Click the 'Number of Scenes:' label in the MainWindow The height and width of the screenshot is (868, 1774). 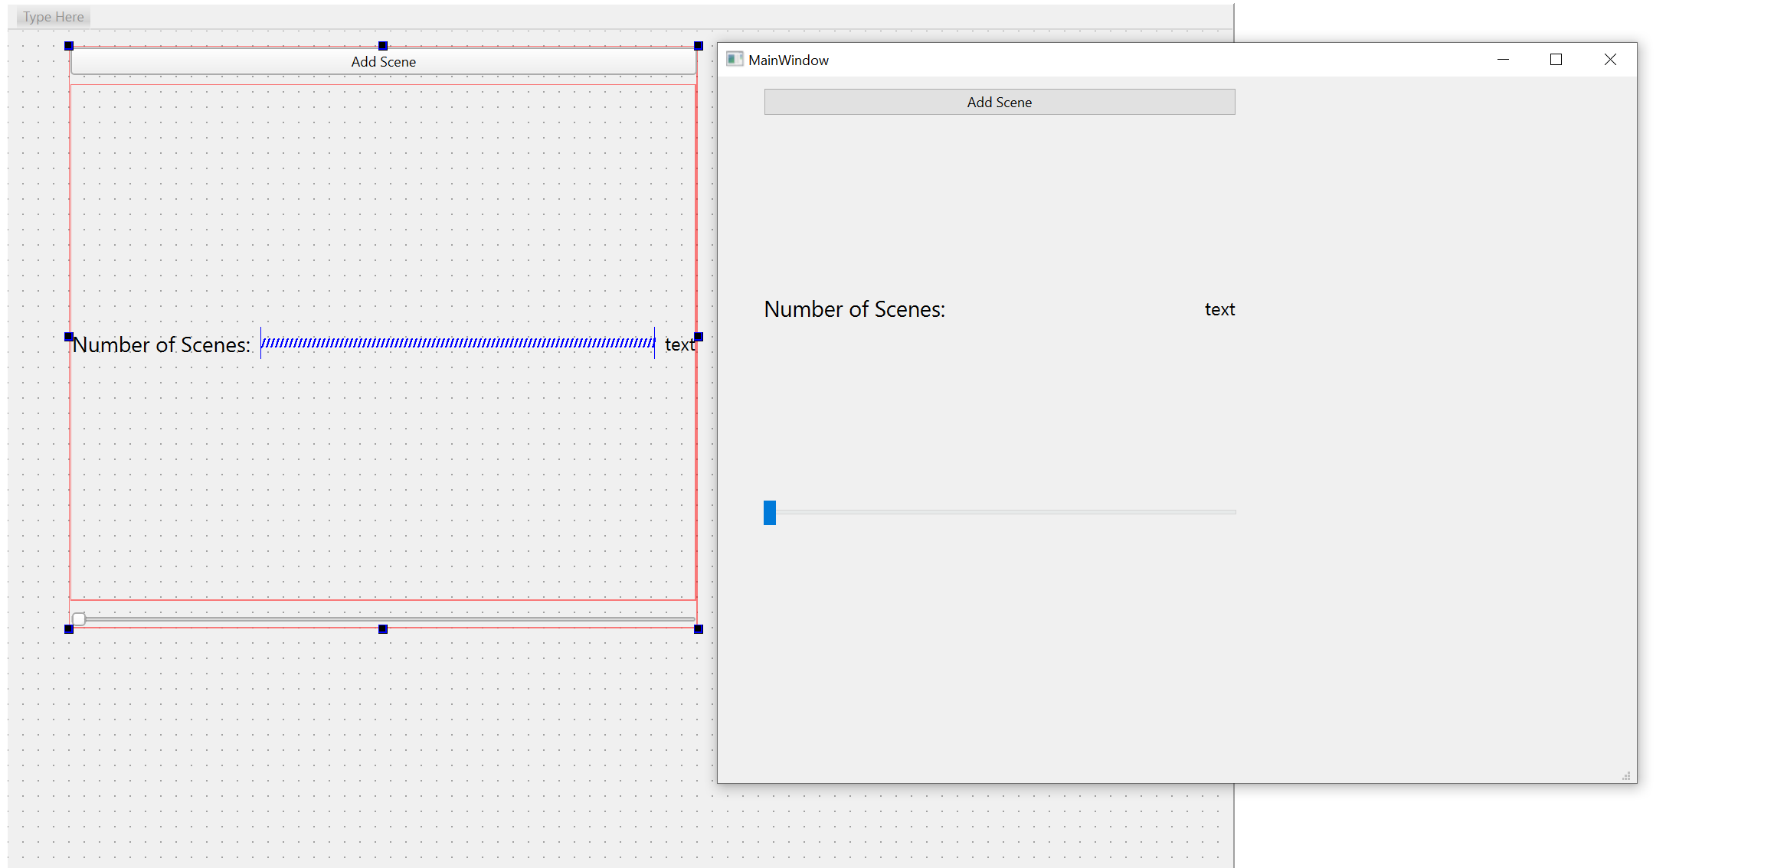854,308
